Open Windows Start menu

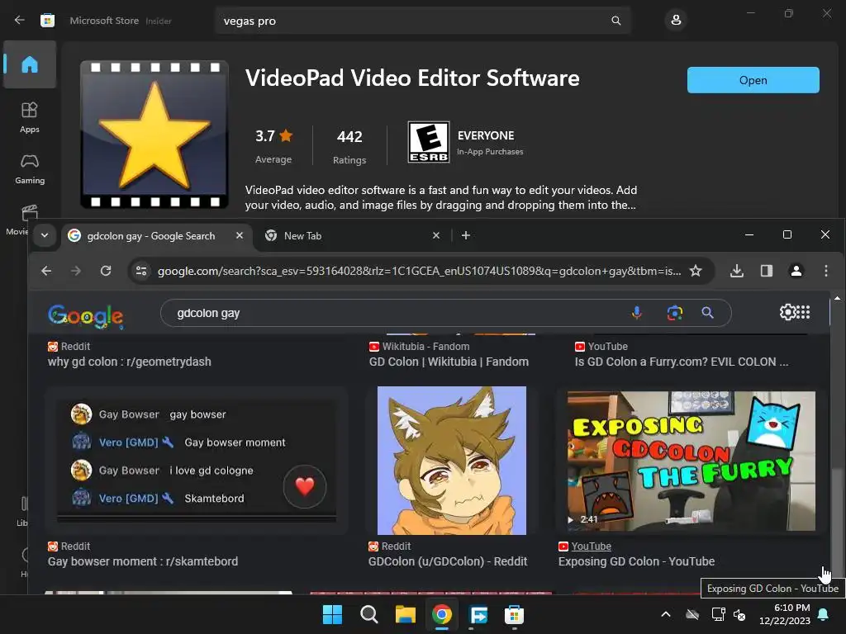(332, 614)
